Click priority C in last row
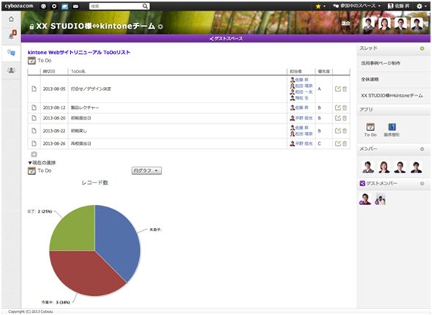 click(x=319, y=144)
